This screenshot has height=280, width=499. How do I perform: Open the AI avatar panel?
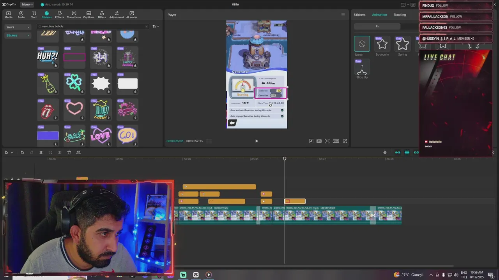pyautogui.click(x=131, y=15)
